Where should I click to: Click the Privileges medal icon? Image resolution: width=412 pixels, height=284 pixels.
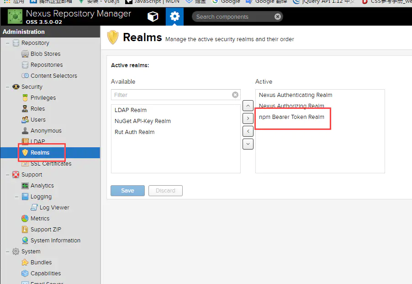click(x=25, y=98)
